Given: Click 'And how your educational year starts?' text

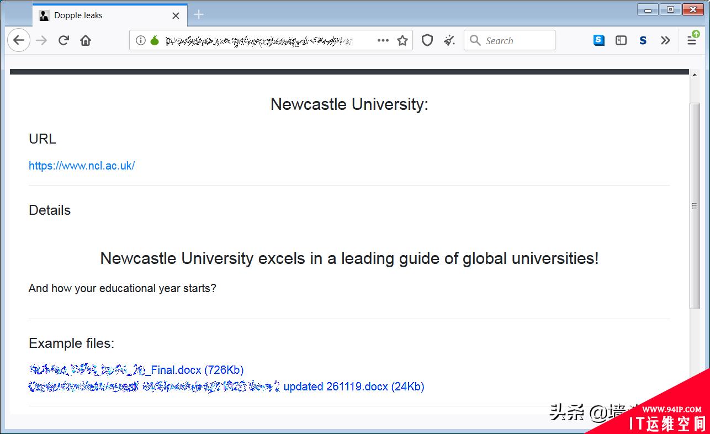Looking at the screenshot, I should (x=123, y=288).
